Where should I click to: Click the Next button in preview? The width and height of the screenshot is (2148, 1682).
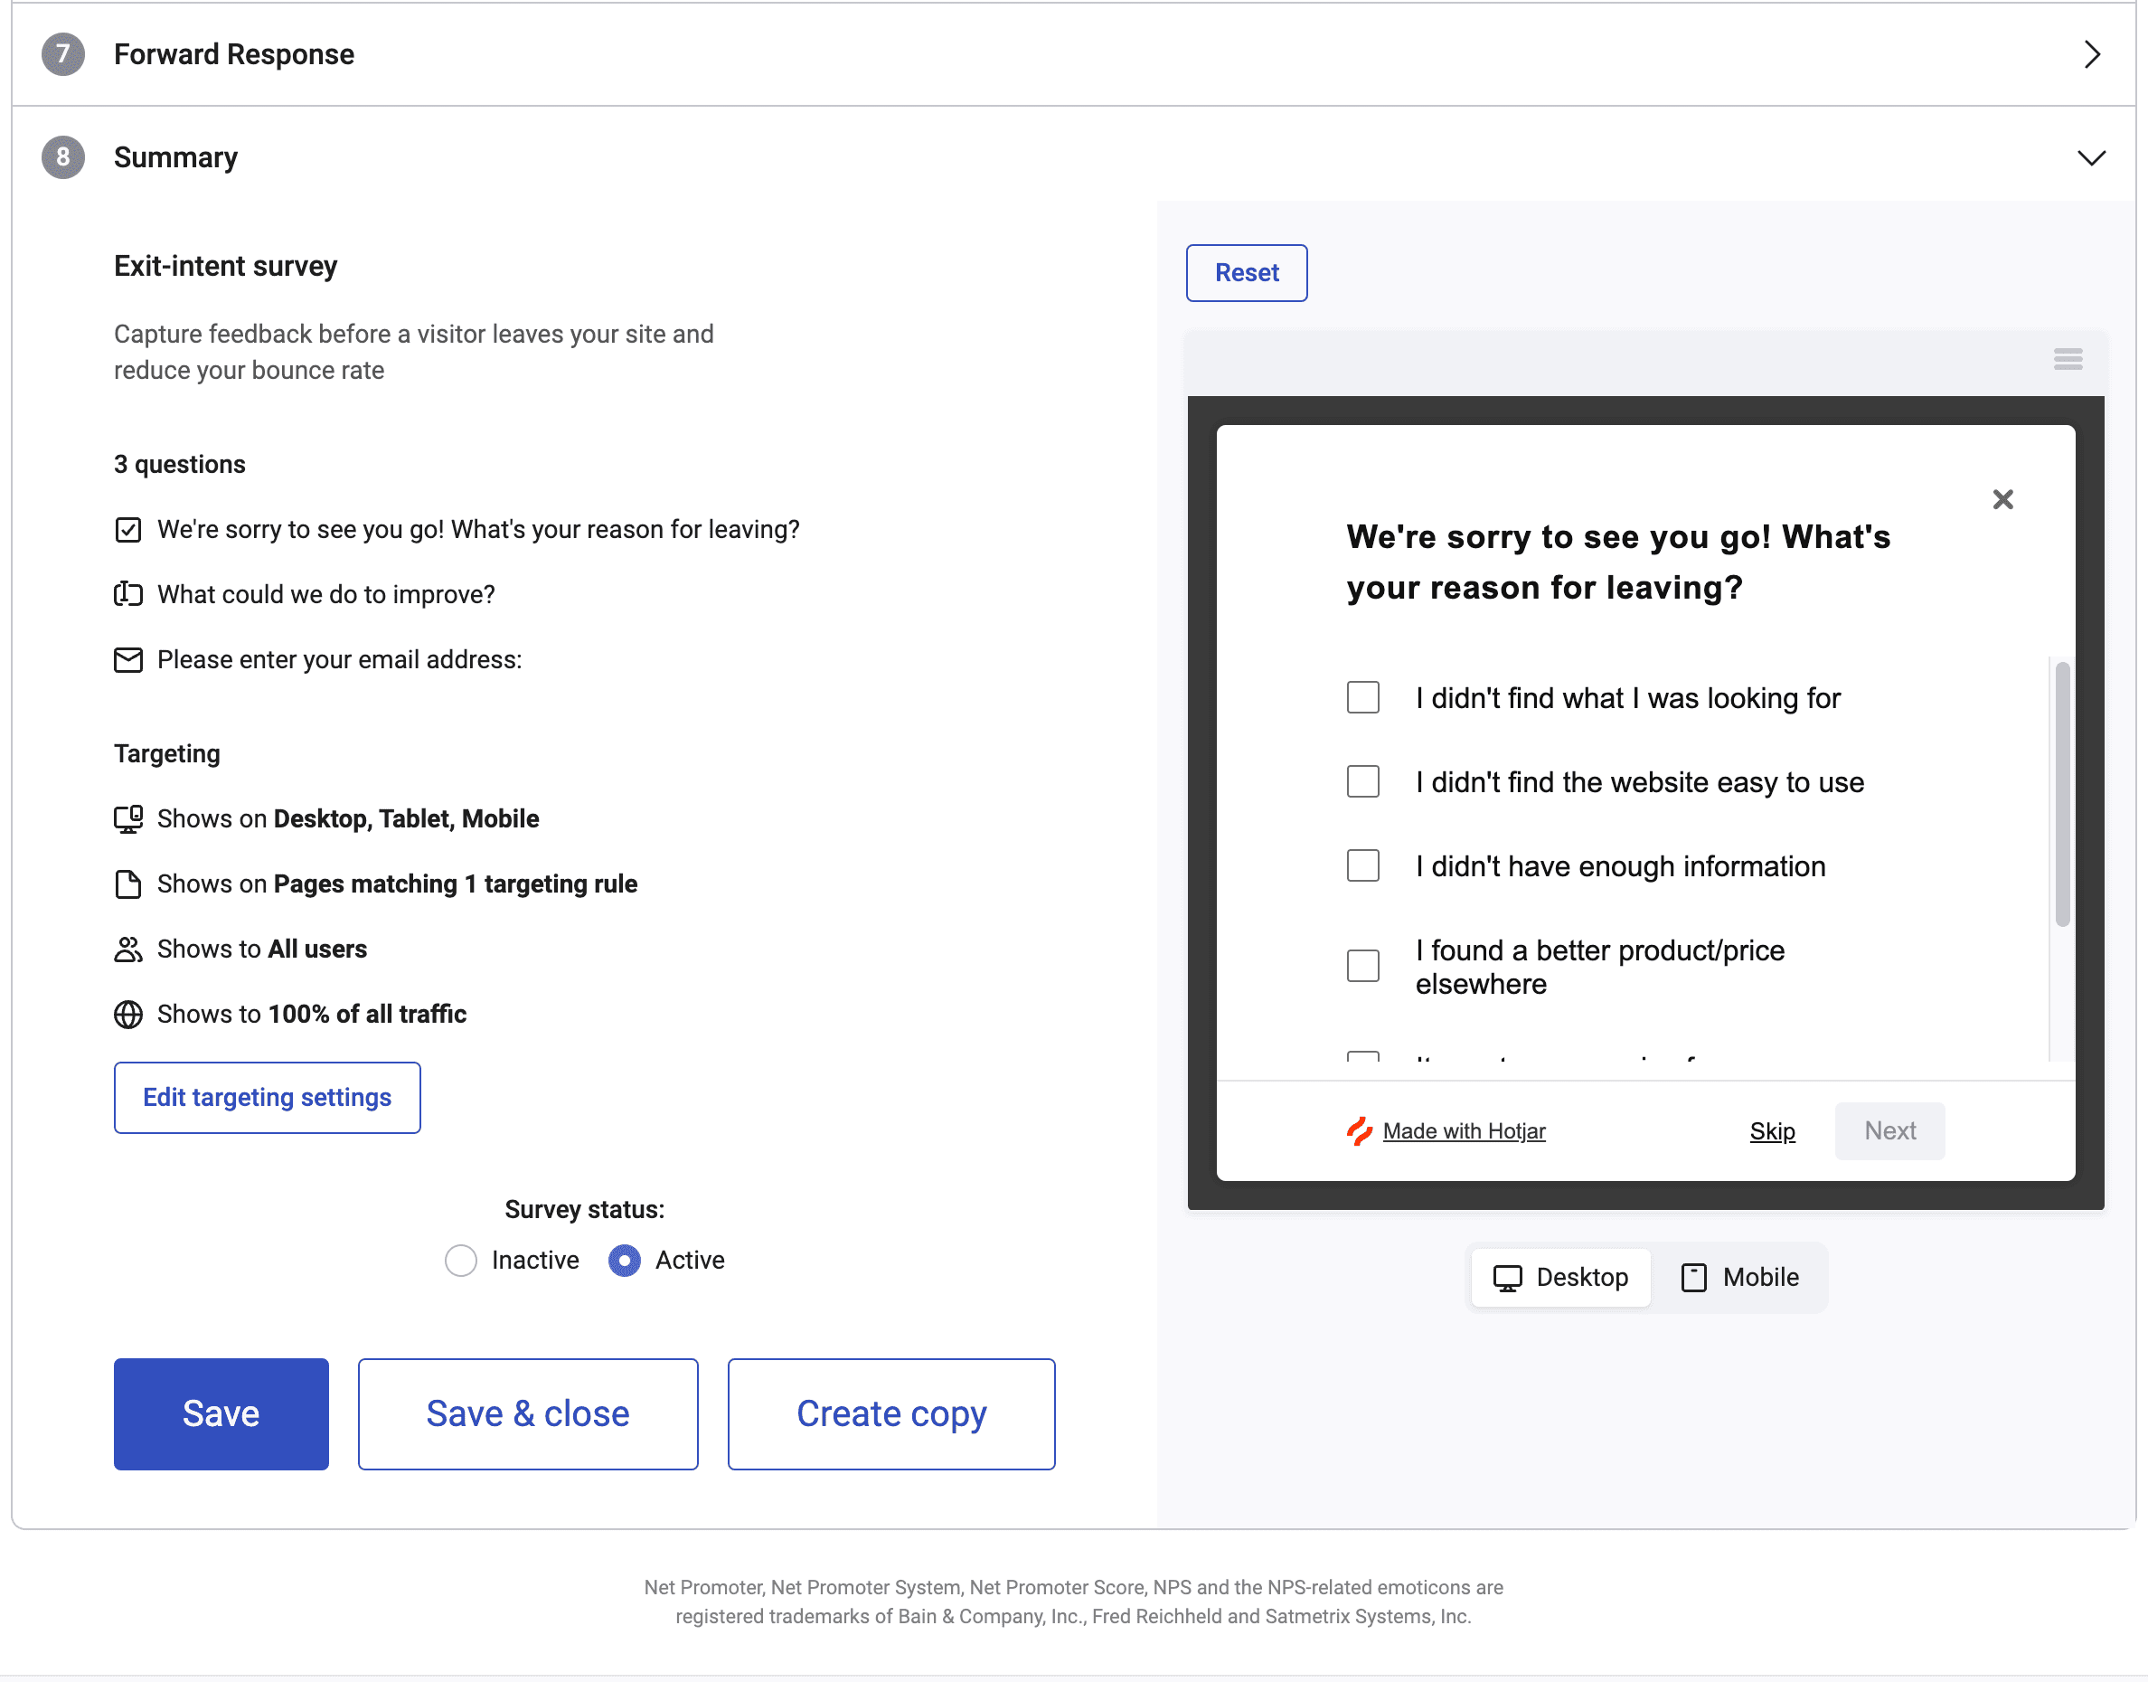(1889, 1130)
